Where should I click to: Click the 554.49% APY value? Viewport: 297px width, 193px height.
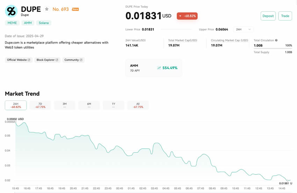pyautogui.click(x=170, y=68)
